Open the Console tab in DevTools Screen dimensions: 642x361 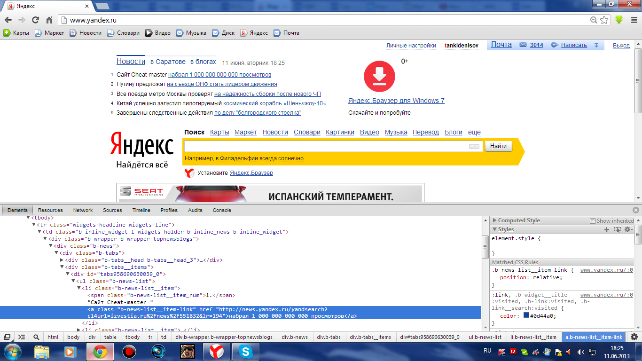pos(222,210)
